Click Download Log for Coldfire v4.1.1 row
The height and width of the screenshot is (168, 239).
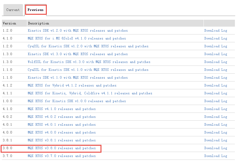[x=216, y=93]
